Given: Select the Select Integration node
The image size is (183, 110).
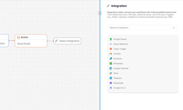Looking at the screenshot, I should point(67,41).
